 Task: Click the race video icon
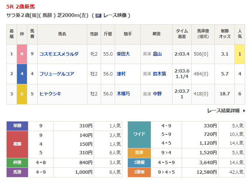click(98, 15)
